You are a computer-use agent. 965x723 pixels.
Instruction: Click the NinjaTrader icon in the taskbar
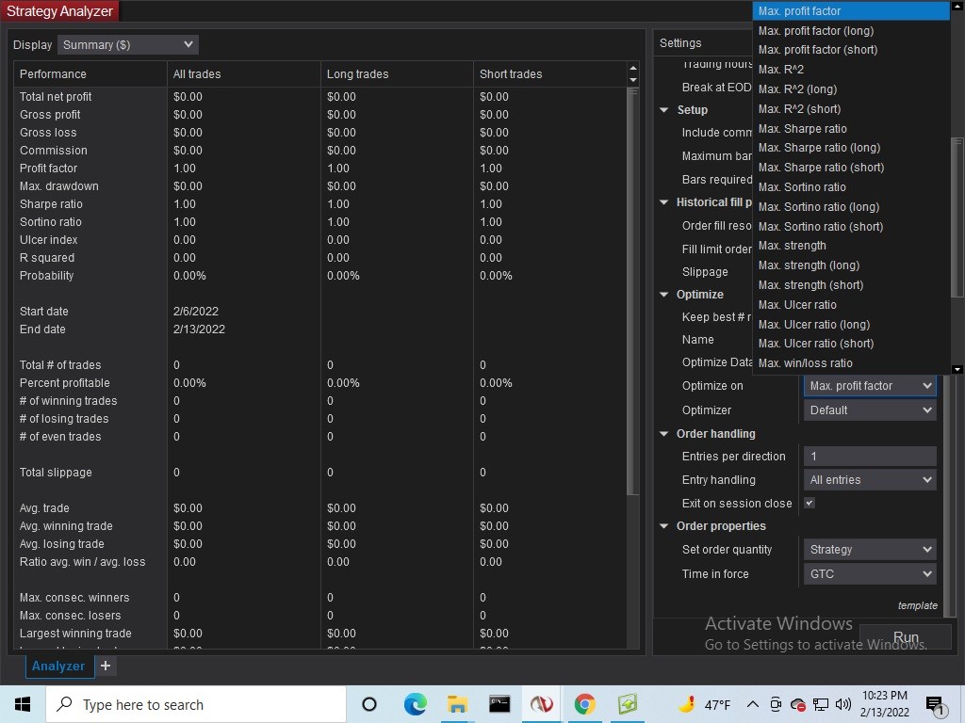click(541, 704)
